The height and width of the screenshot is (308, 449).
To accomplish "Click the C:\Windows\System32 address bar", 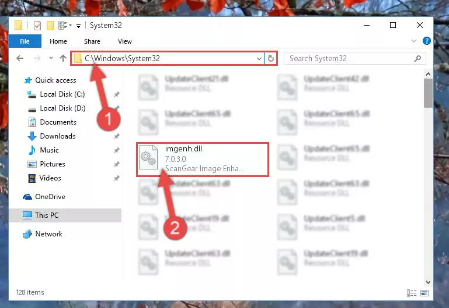I will click(168, 59).
